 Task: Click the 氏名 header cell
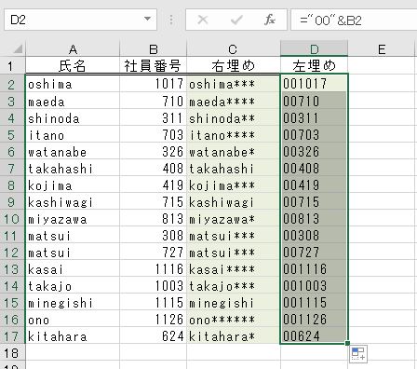(73, 65)
